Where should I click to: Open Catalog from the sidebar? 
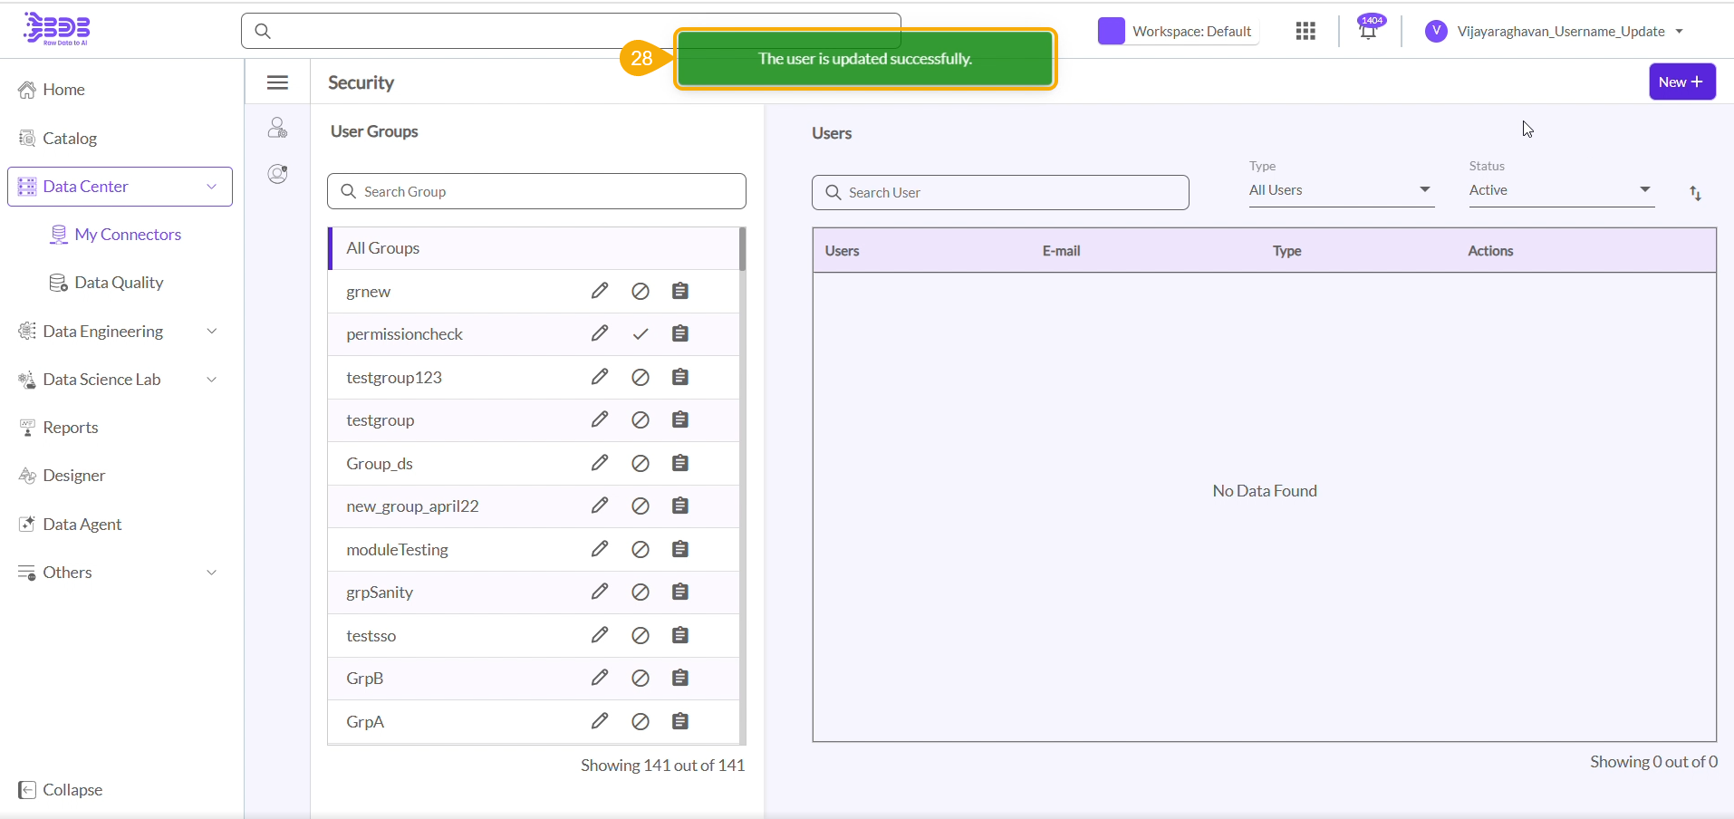[x=70, y=139]
